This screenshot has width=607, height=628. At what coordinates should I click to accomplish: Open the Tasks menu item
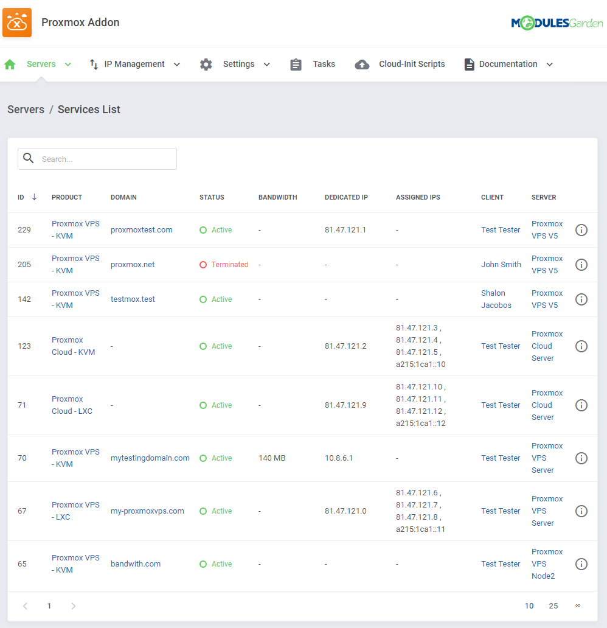pos(324,64)
